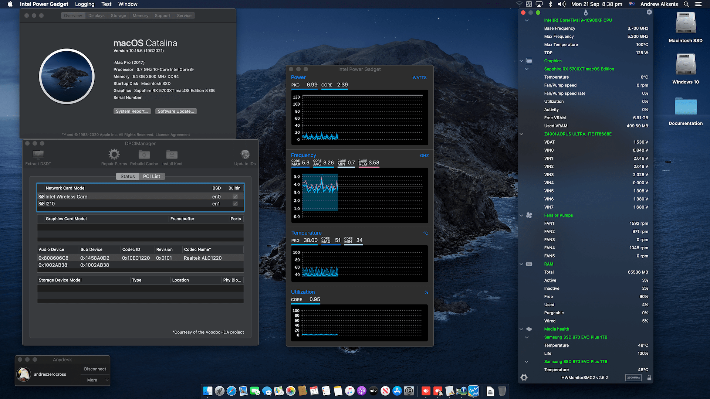The width and height of the screenshot is (710, 399).
Task: Click the 2500MHz badge in HWMonitor
Action: click(633, 378)
